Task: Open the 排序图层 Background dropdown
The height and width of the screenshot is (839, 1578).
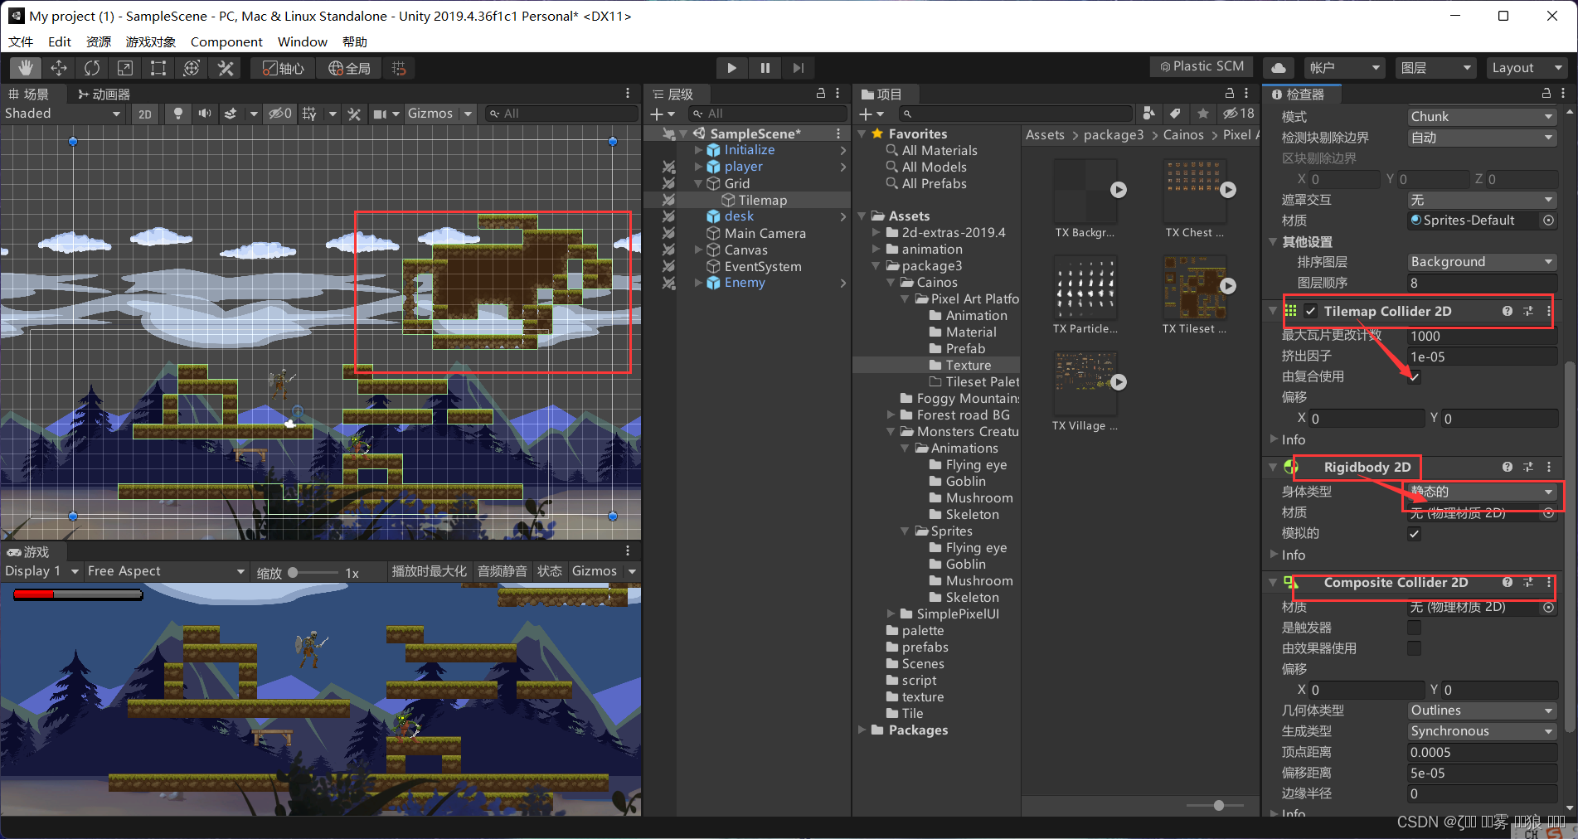Action: (x=1482, y=262)
